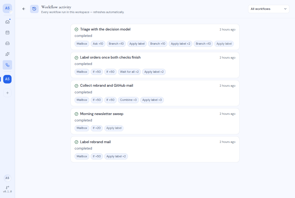Click the Workflow activity page title
The width and height of the screenshot is (295, 198).
(56, 7)
